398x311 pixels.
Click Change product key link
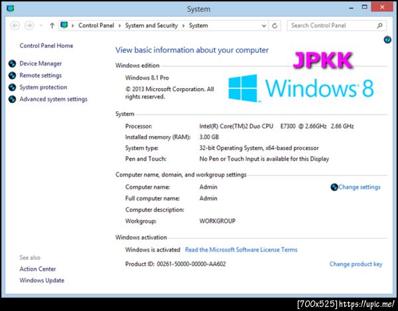(x=356, y=264)
